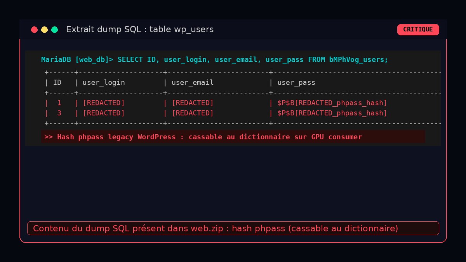This screenshot has width=466, height=262.
Task: Click the ID column header
Action: pyautogui.click(x=57, y=83)
